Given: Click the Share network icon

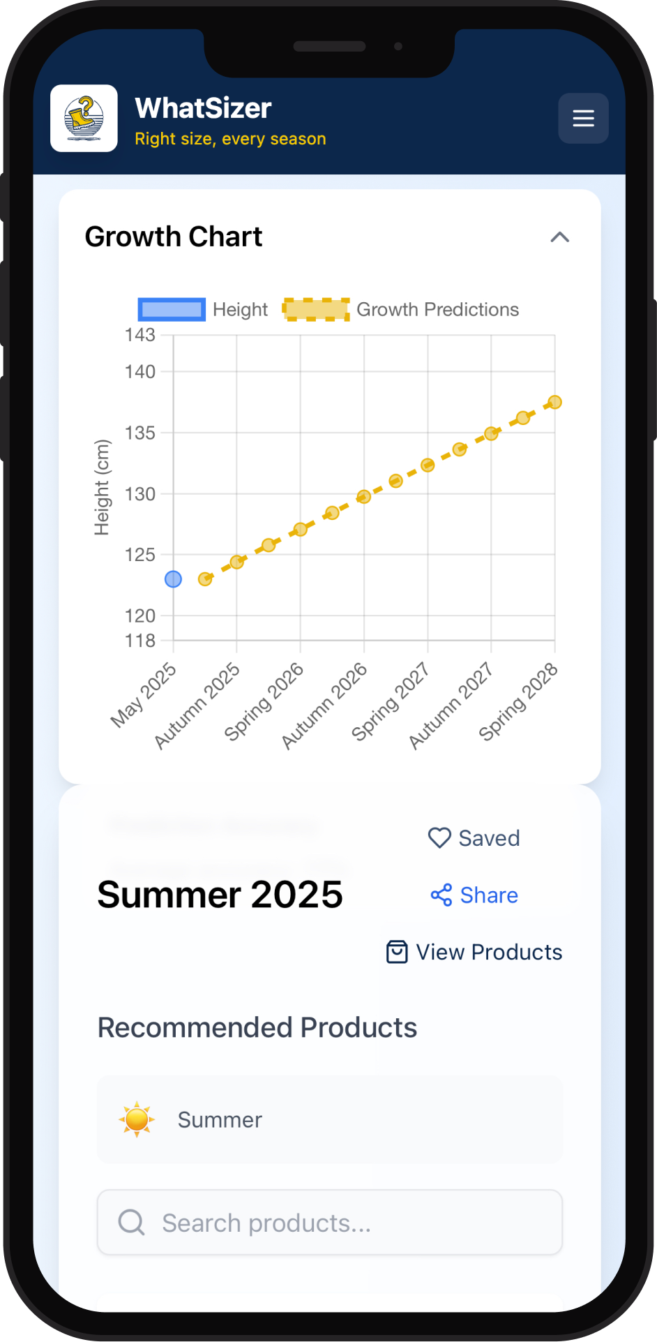Looking at the screenshot, I should pyautogui.click(x=441, y=895).
